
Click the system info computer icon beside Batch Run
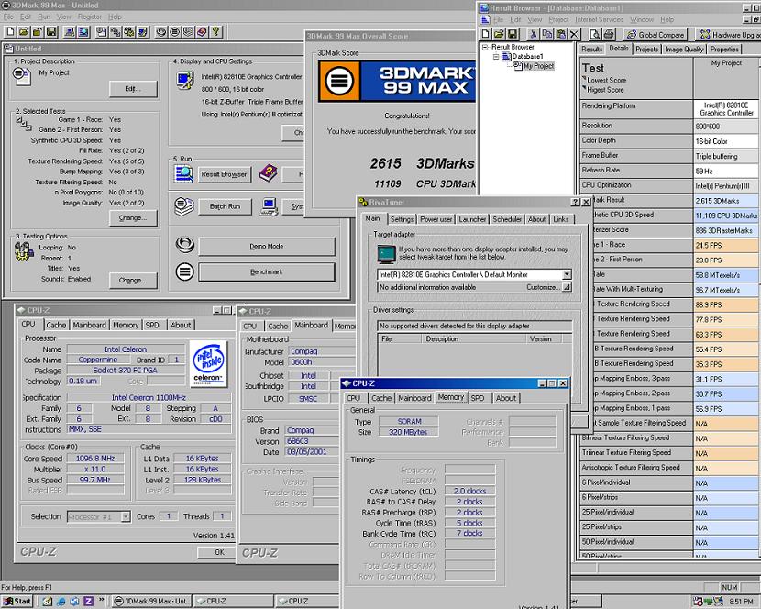click(x=269, y=206)
